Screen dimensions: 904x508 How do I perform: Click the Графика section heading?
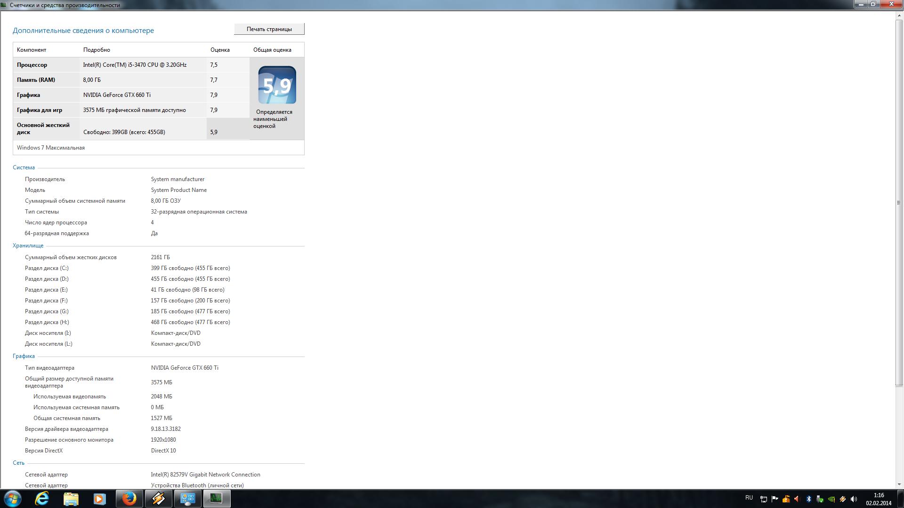coord(24,356)
